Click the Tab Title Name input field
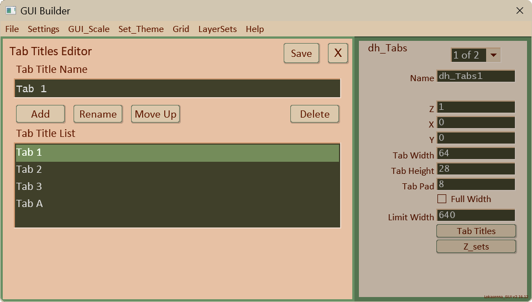 tap(177, 88)
